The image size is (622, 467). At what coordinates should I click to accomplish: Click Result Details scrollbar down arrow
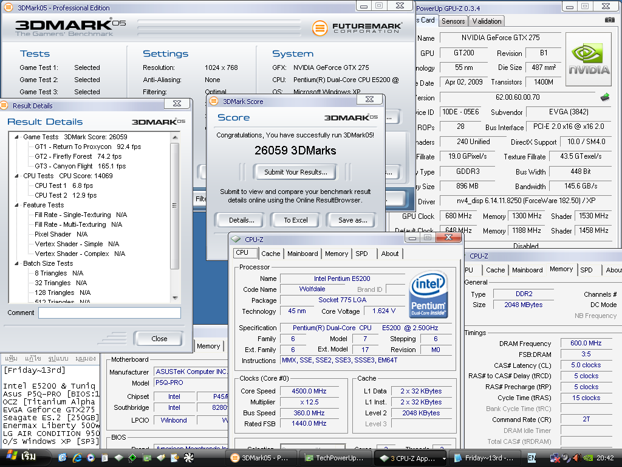click(x=175, y=297)
